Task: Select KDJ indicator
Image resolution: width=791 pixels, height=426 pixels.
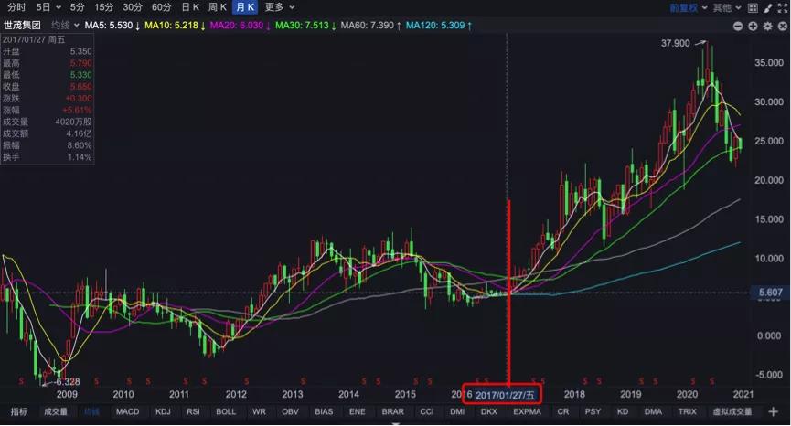Action: (x=163, y=412)
